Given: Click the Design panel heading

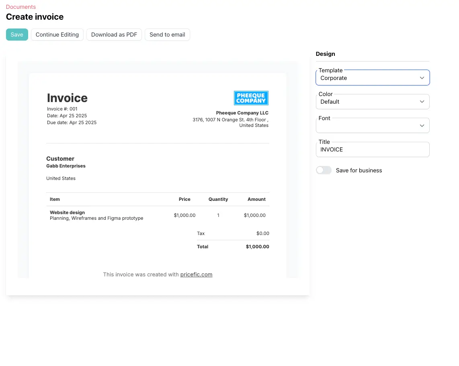Looking at the screenshot, I should click(x=325, y=54).
